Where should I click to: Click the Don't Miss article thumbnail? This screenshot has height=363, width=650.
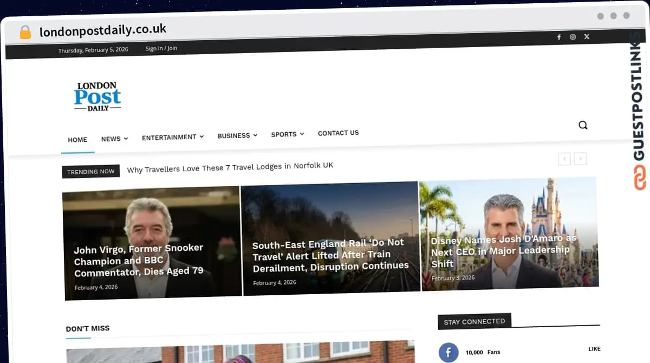pos(240,352)
